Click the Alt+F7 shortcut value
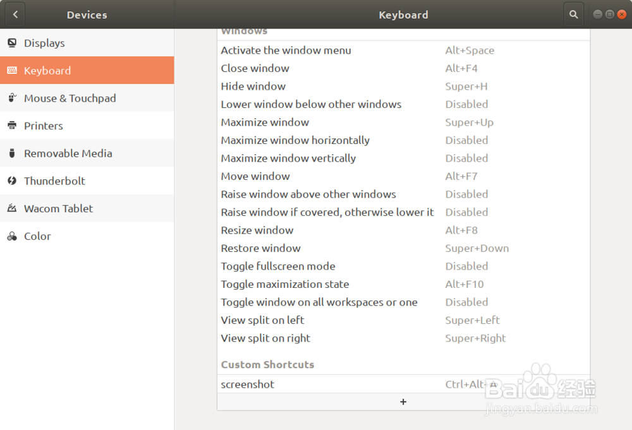632x430 pixels. click(461, 176)
